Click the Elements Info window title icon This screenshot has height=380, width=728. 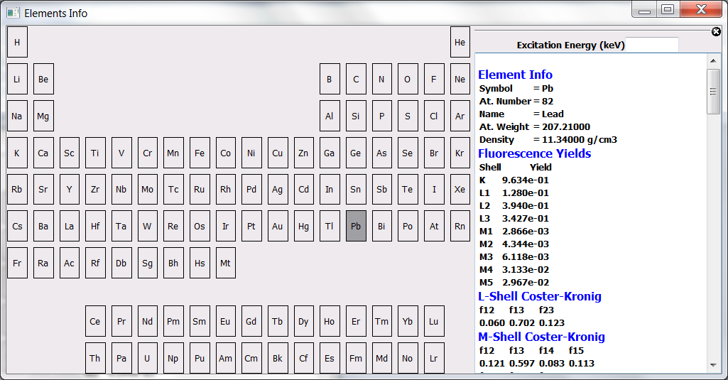pyautogui.click(x=13, y=13)
